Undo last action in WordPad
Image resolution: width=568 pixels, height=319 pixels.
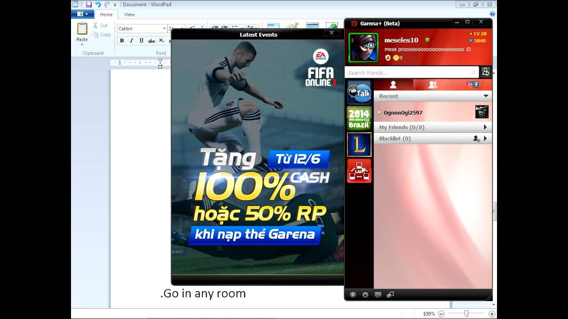tap(98, 4)
